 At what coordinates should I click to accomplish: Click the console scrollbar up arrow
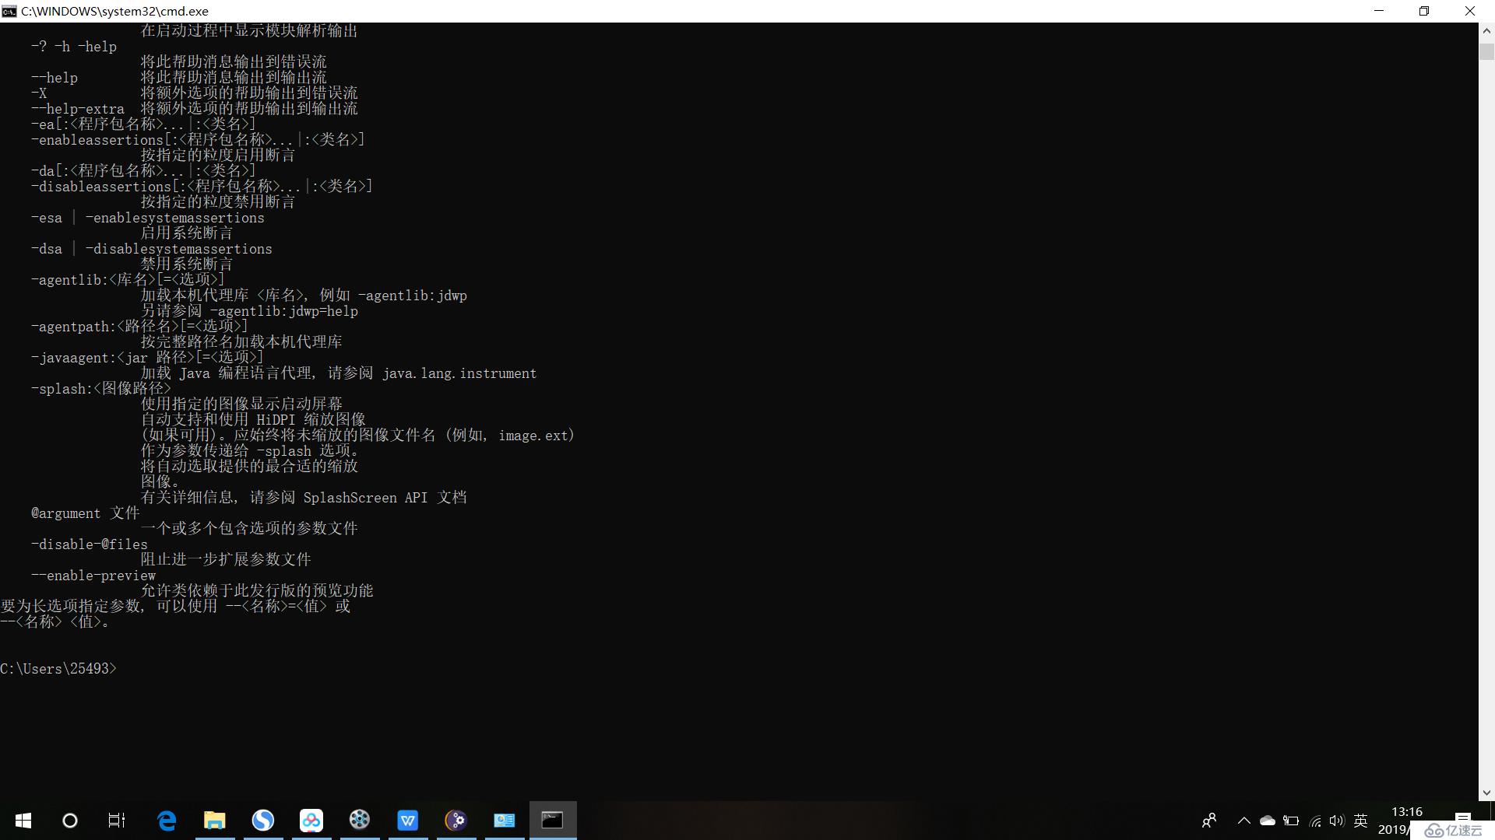tap(1486, 31)
